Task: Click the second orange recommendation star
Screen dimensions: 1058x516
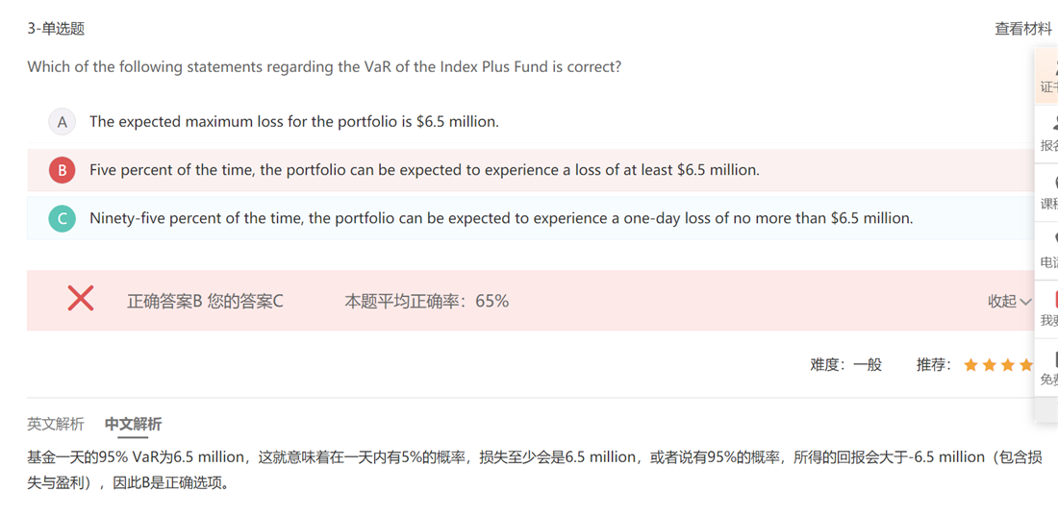Action: [990, 365]
